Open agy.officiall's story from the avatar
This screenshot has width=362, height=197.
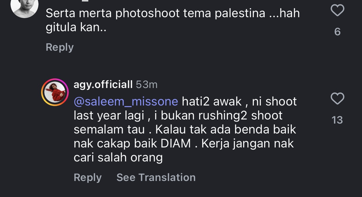click(x=55, y=92)
